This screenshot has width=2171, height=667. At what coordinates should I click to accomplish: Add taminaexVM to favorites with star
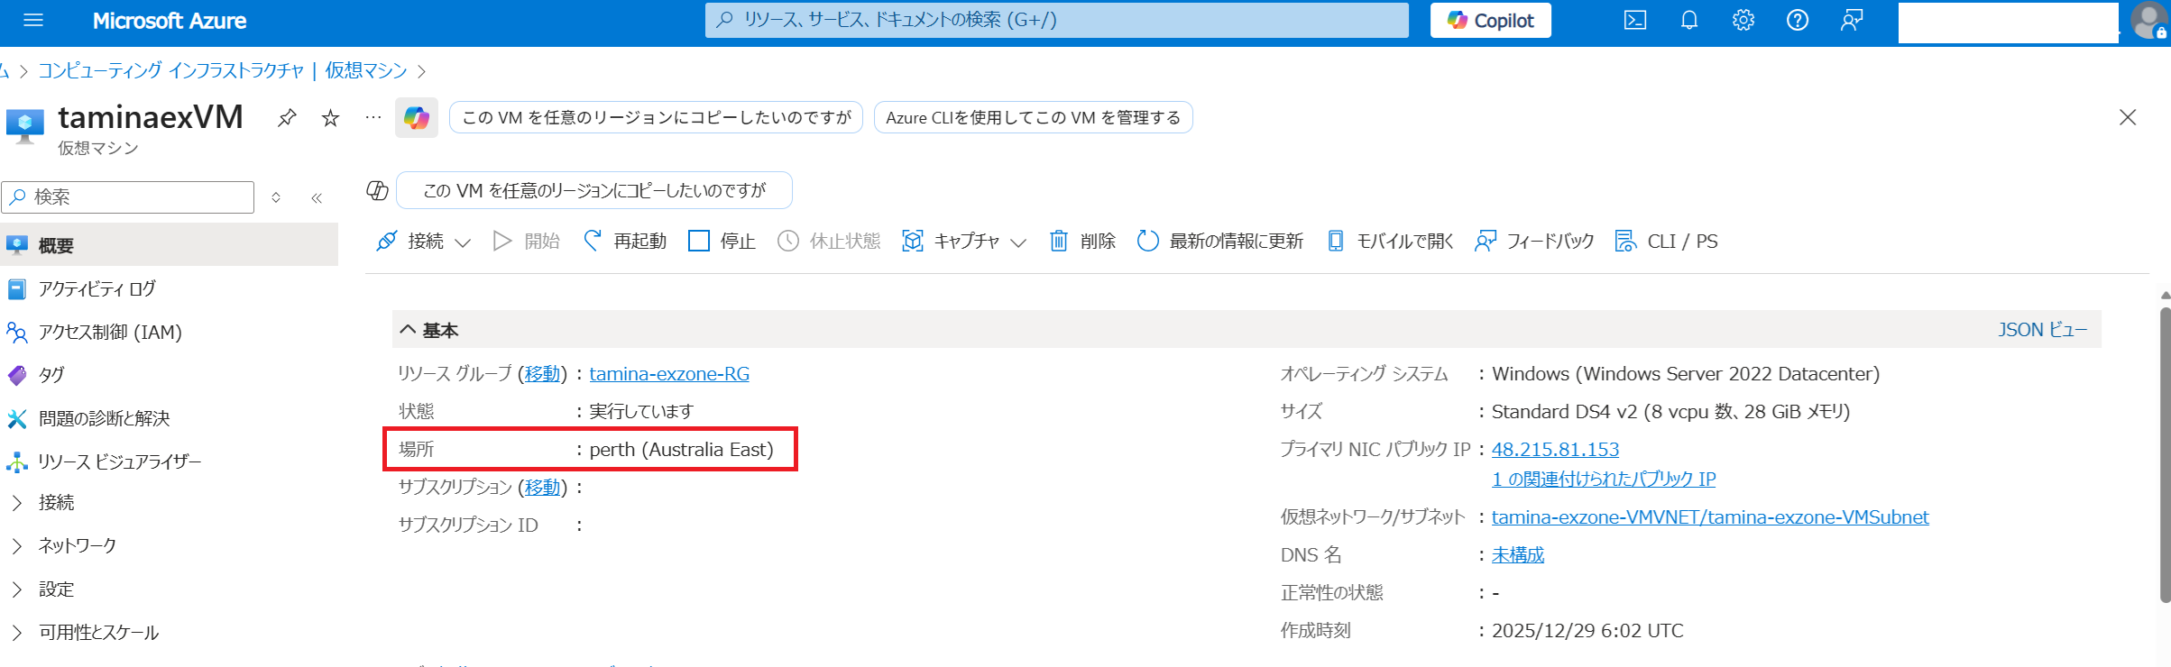pyautogui.click(x=331, y=118)
